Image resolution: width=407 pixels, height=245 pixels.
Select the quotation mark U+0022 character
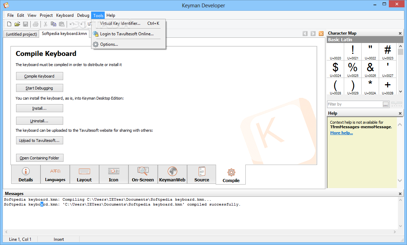pos(370,52)
